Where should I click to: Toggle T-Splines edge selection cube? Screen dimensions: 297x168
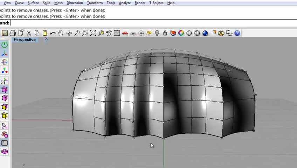click(5, 98)
